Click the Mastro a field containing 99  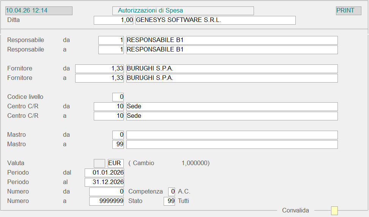click(118, 144)
